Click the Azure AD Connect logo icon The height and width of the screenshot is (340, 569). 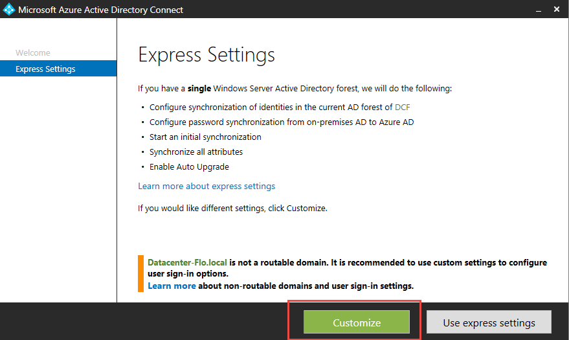click(8, 10)
